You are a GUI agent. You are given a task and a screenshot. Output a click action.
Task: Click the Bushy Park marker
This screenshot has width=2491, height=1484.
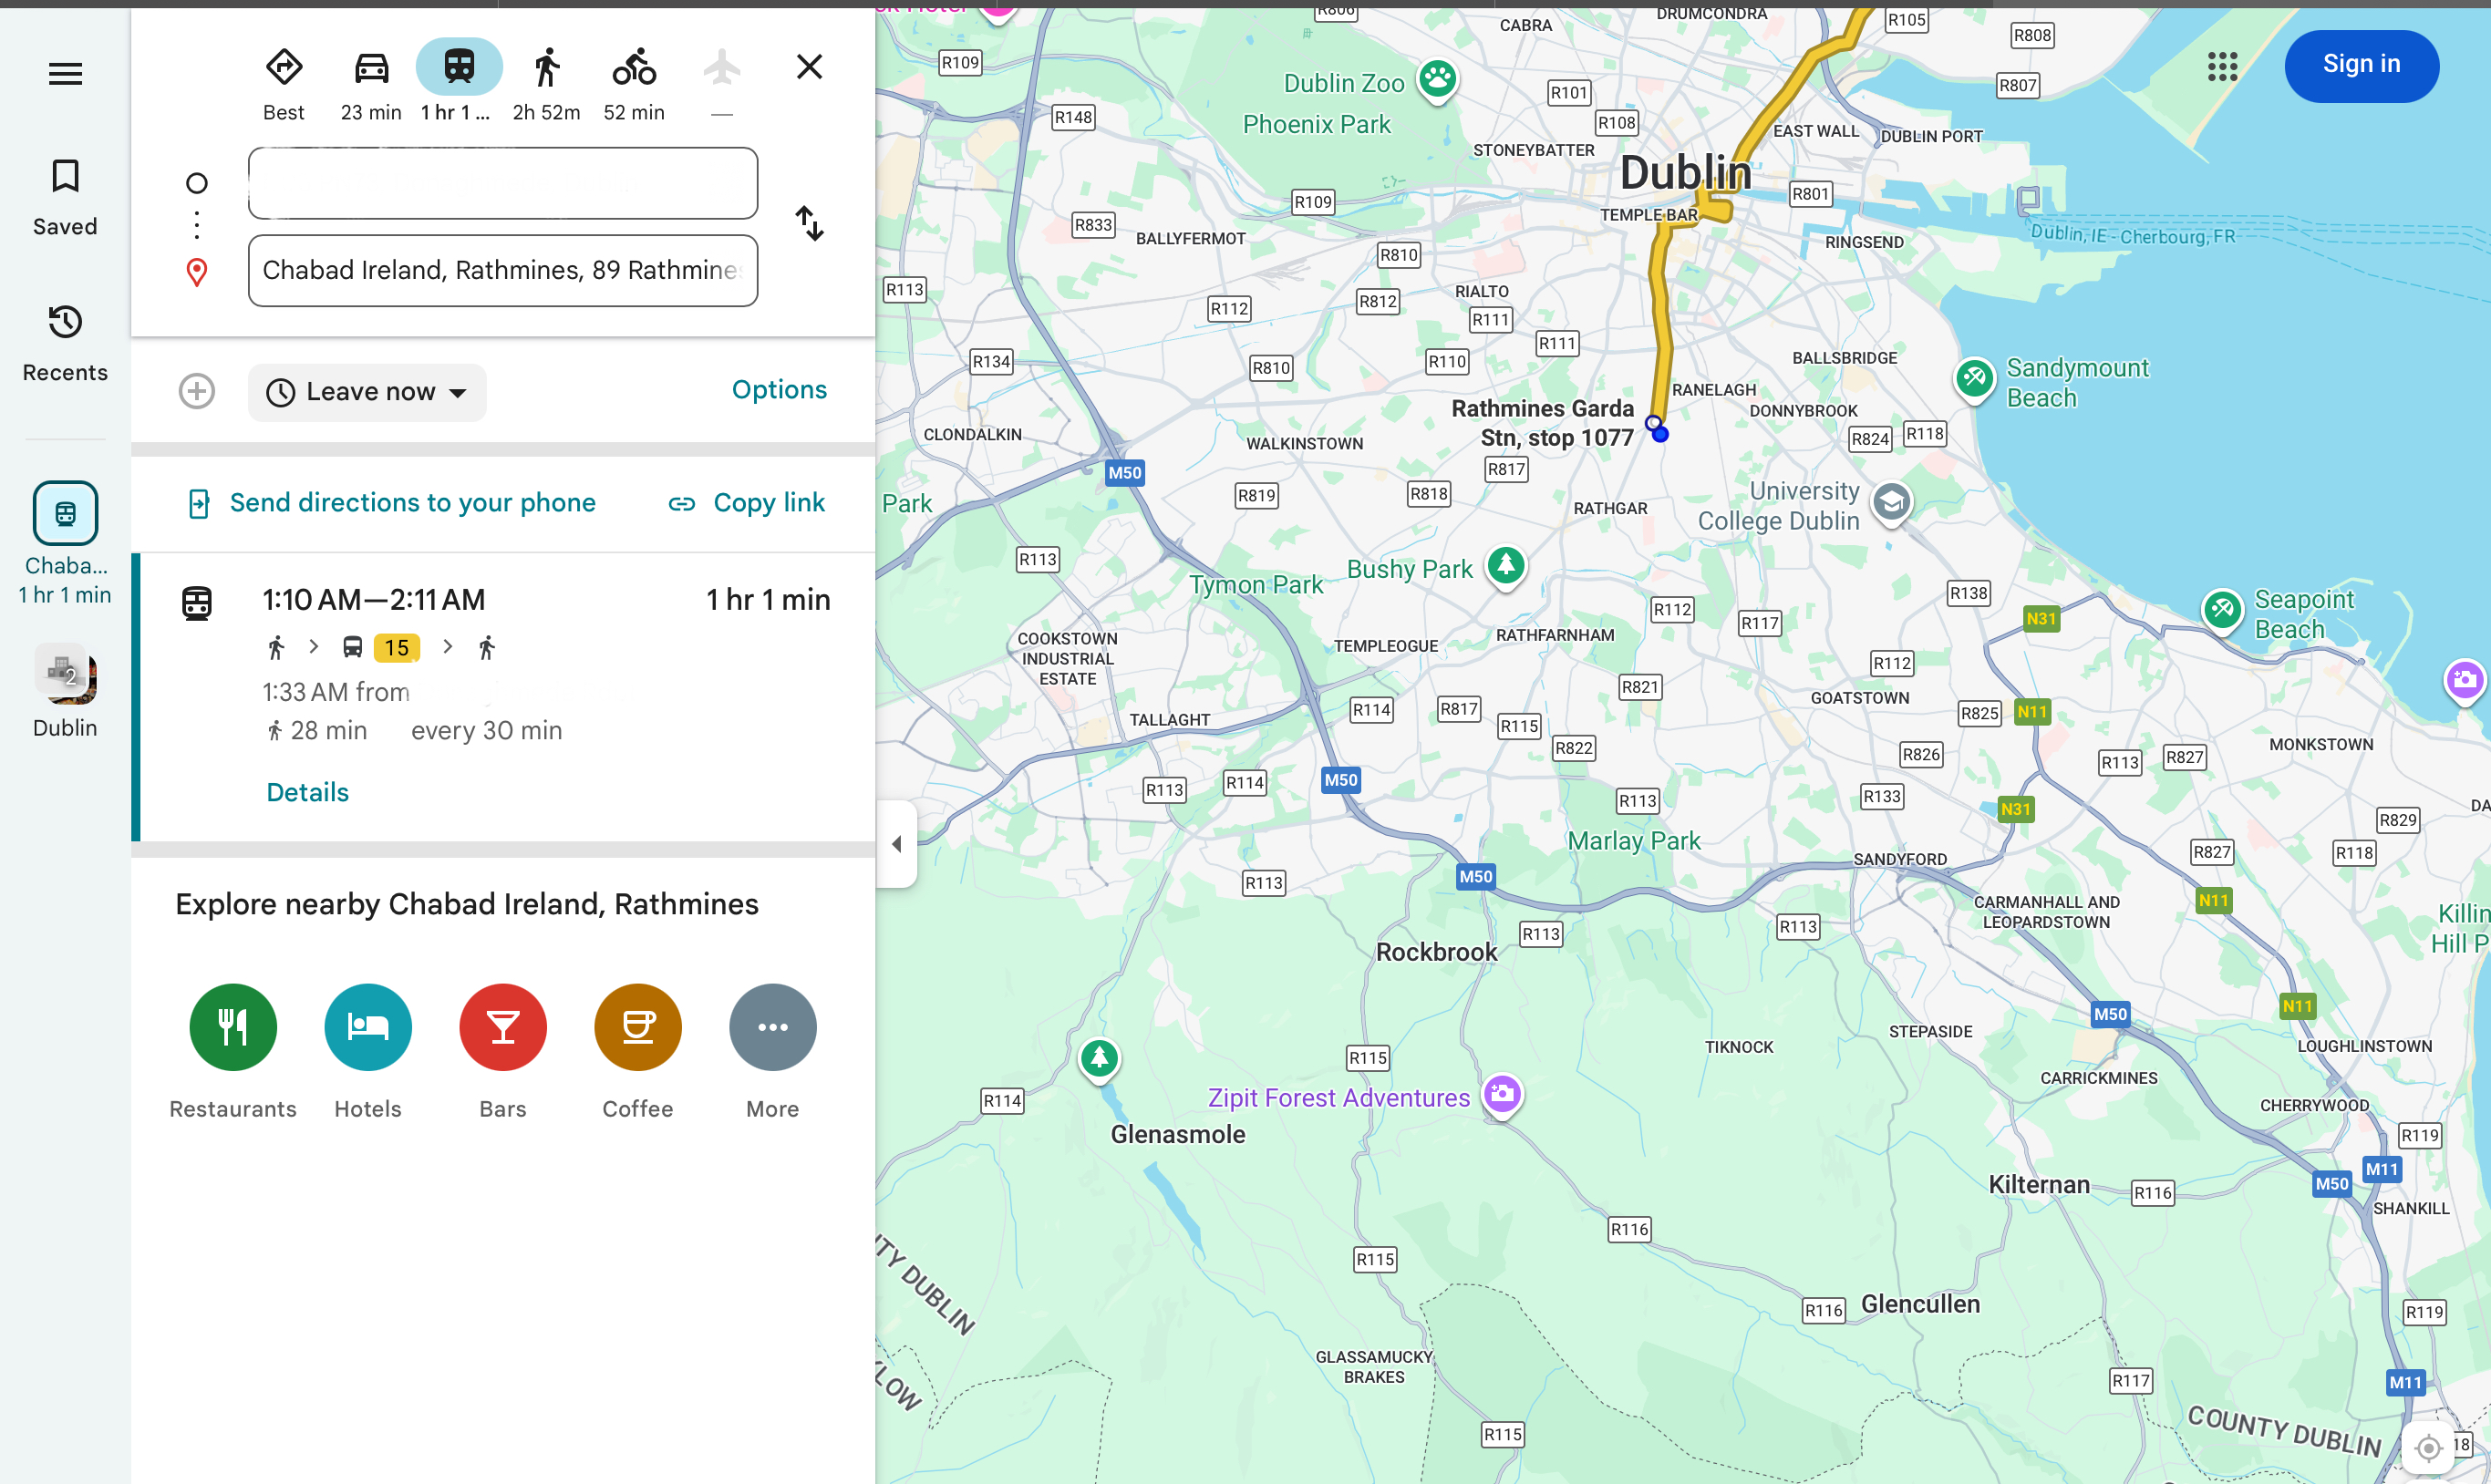pyautogui.click(x=1506, y=566)
